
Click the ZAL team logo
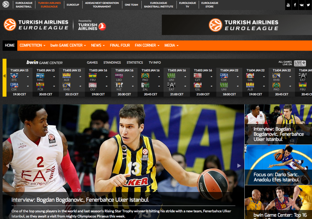pos(145,85)
